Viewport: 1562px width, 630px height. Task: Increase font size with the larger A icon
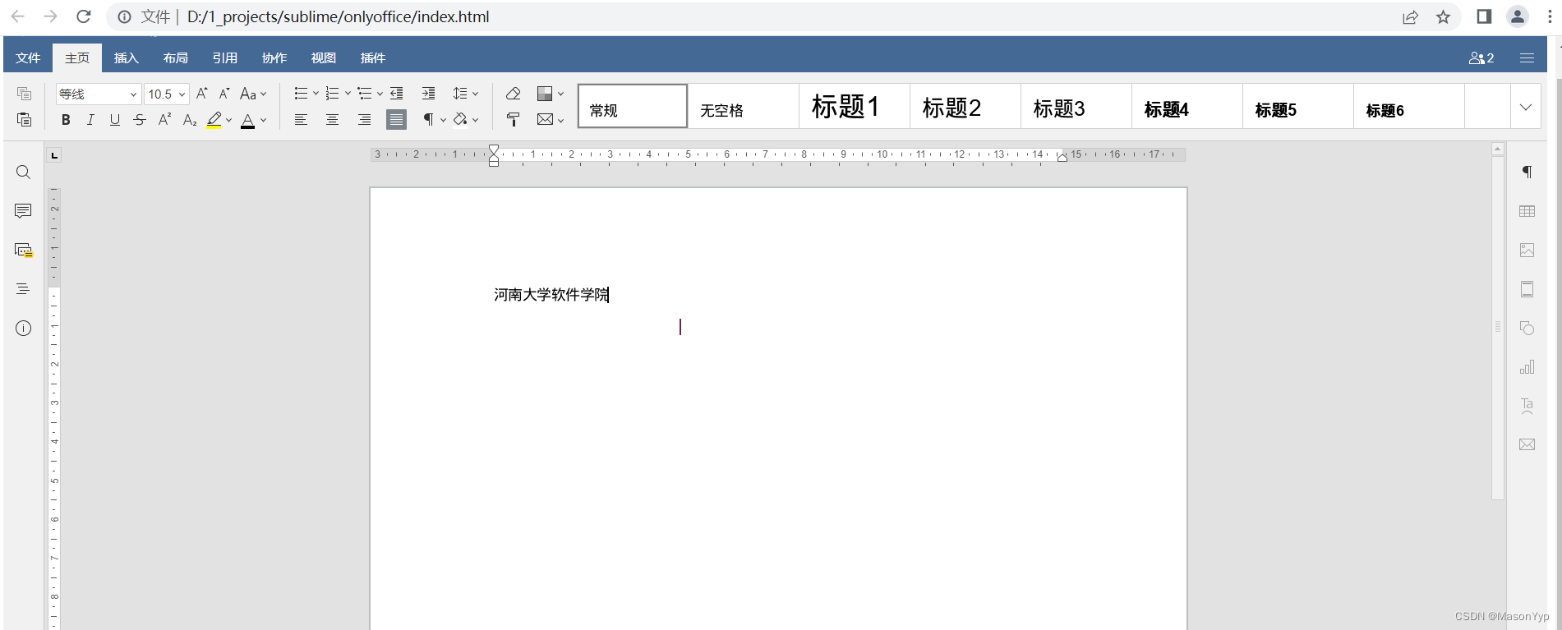(202, 94)
